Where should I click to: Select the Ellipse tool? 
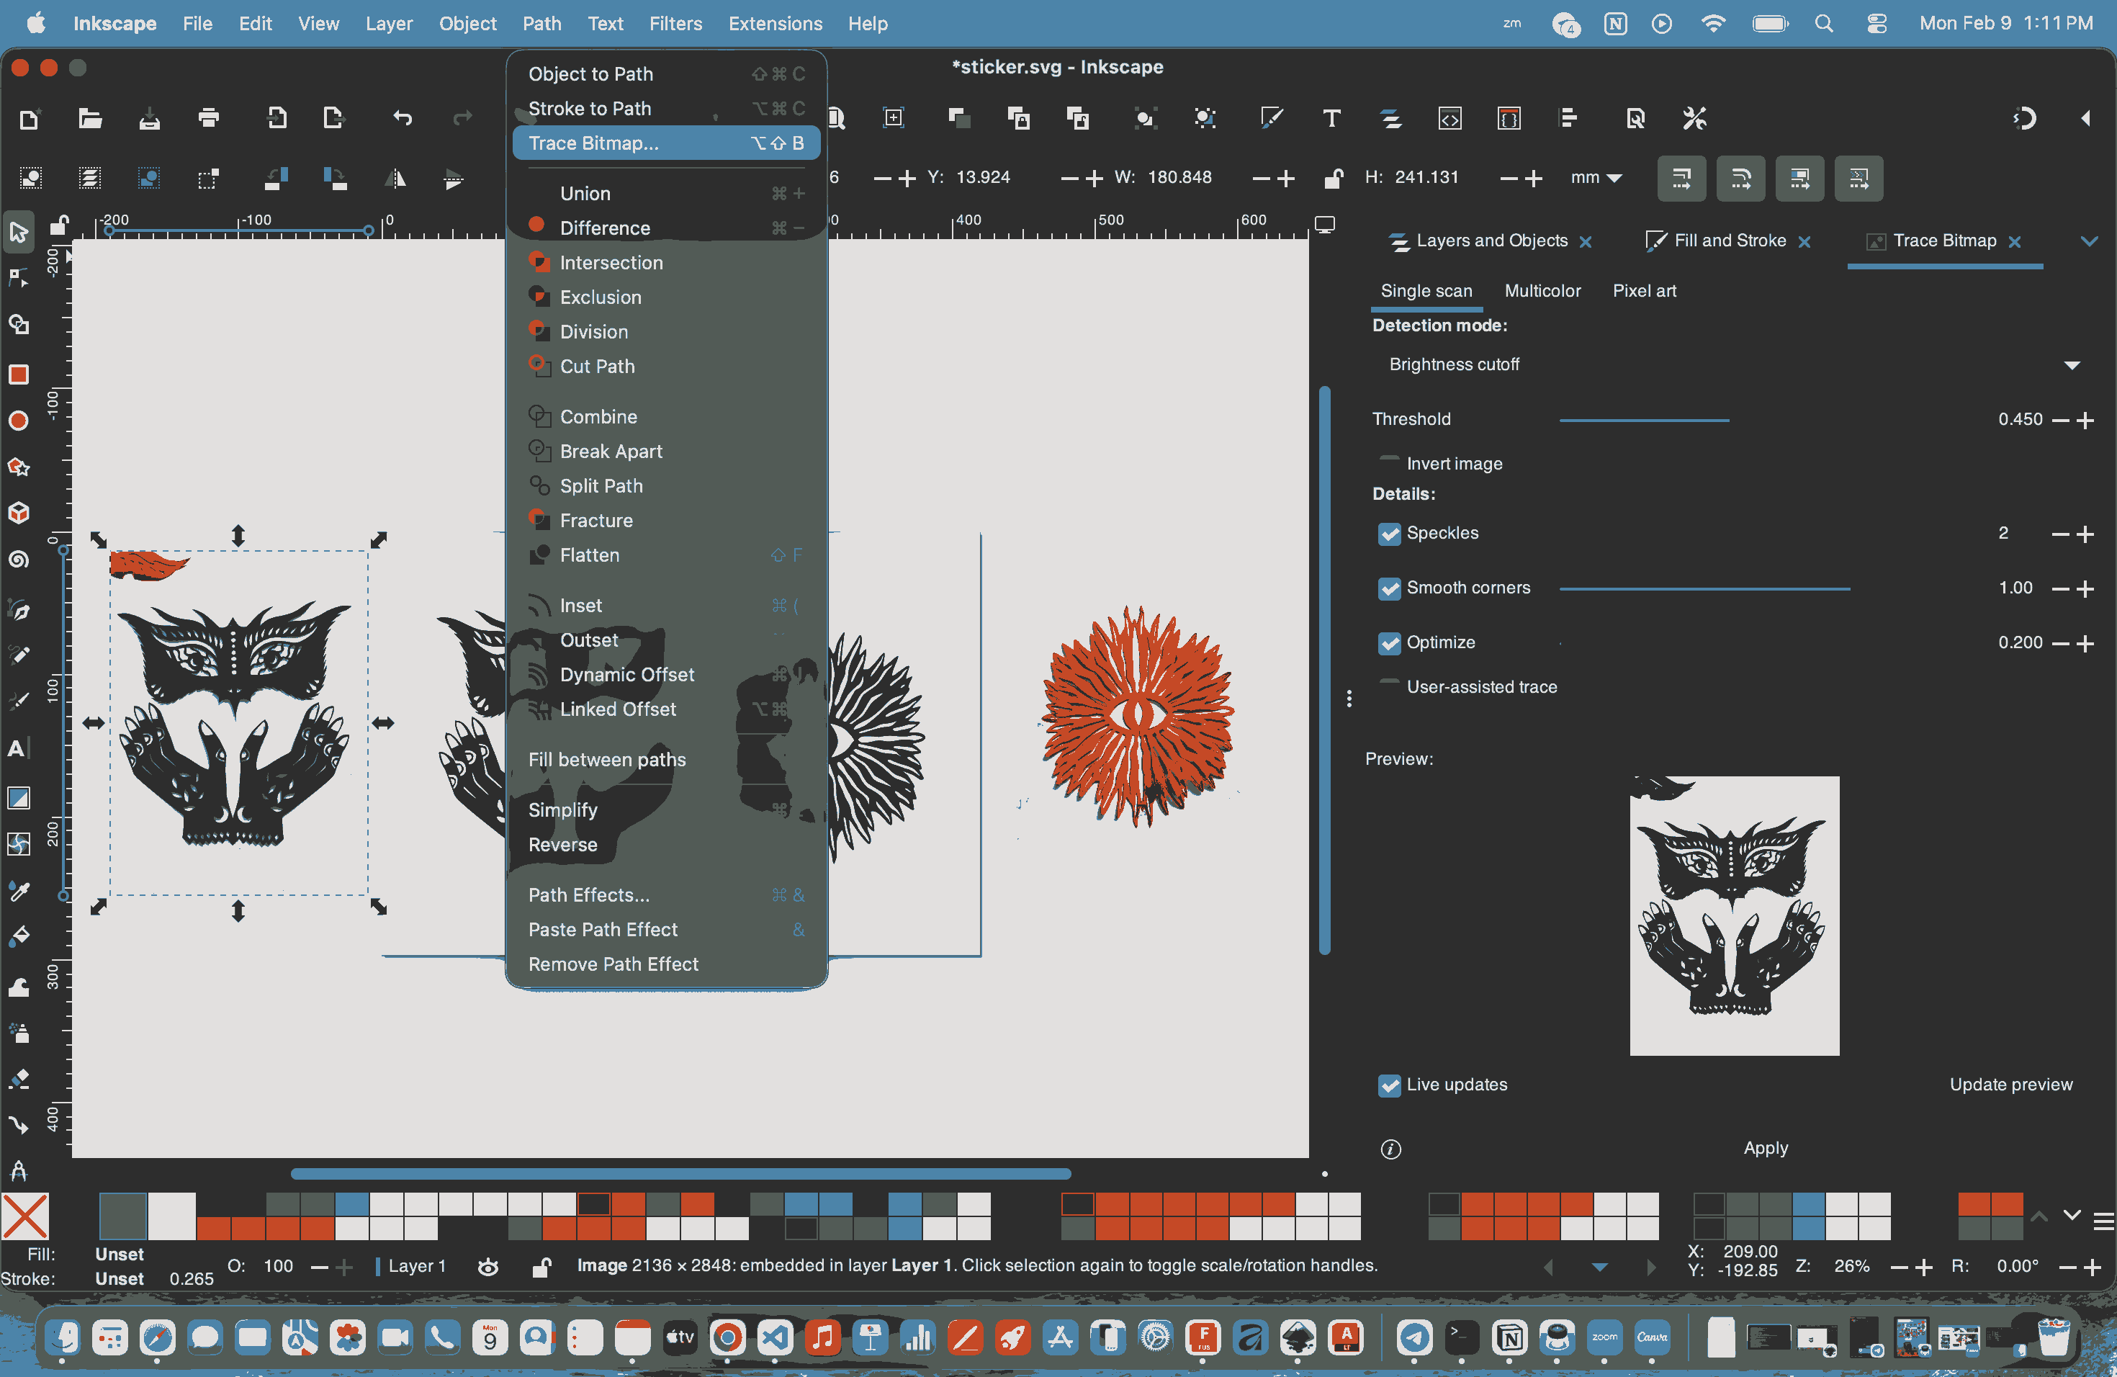(x=19, y=421)
